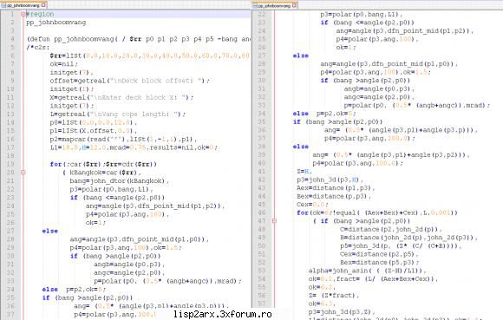Click line number 41 in right pane gutter

(262, 171)
